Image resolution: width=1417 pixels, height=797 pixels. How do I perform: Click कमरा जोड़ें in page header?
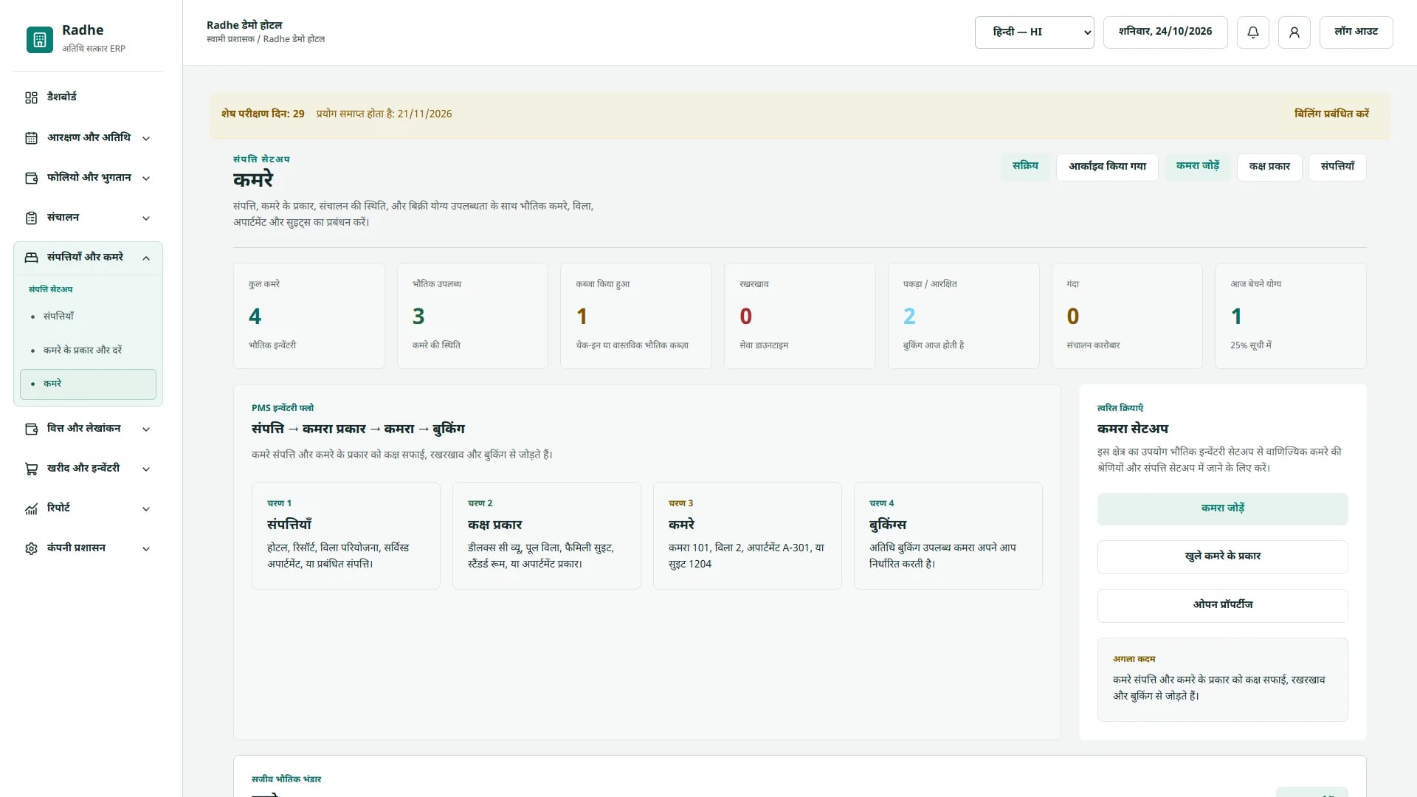[1198, 167]
